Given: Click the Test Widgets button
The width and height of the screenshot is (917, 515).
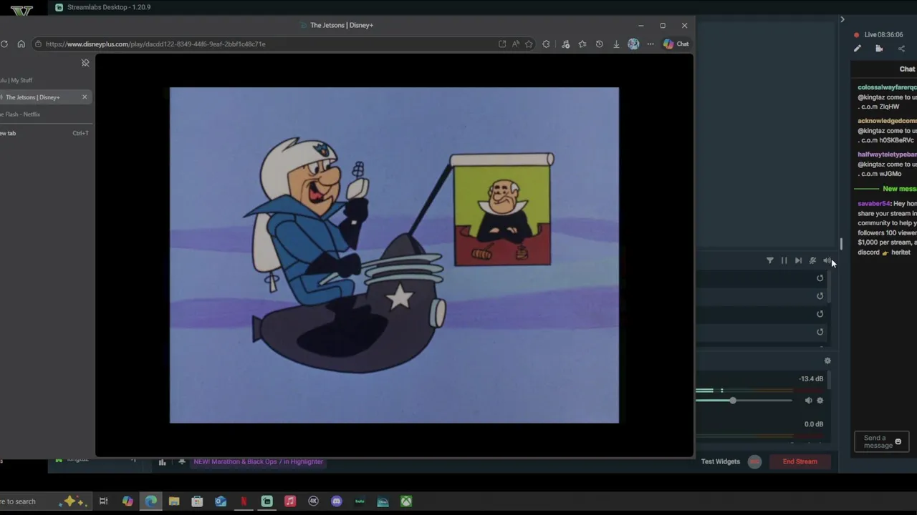Looking at the screenshot, I should [x=721, y=461].
